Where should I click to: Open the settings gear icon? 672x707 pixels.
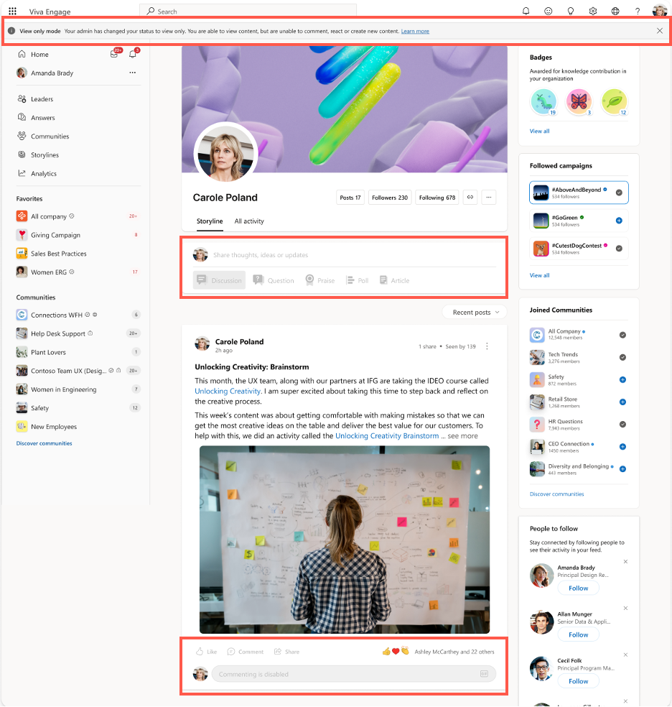coord(593,11)
